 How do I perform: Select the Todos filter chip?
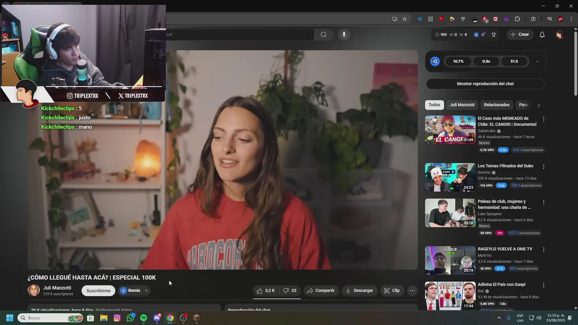coord(434,105)
